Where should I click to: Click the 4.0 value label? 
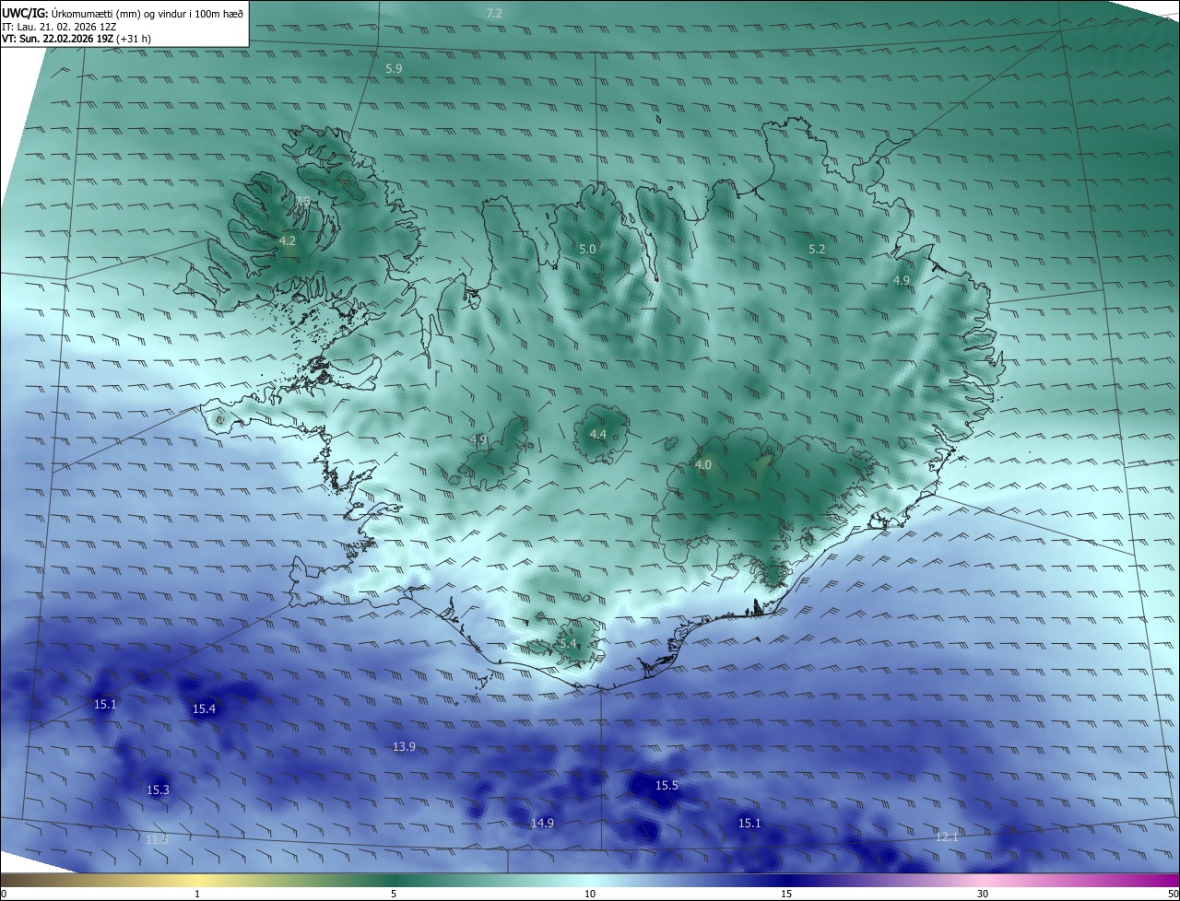703,465
